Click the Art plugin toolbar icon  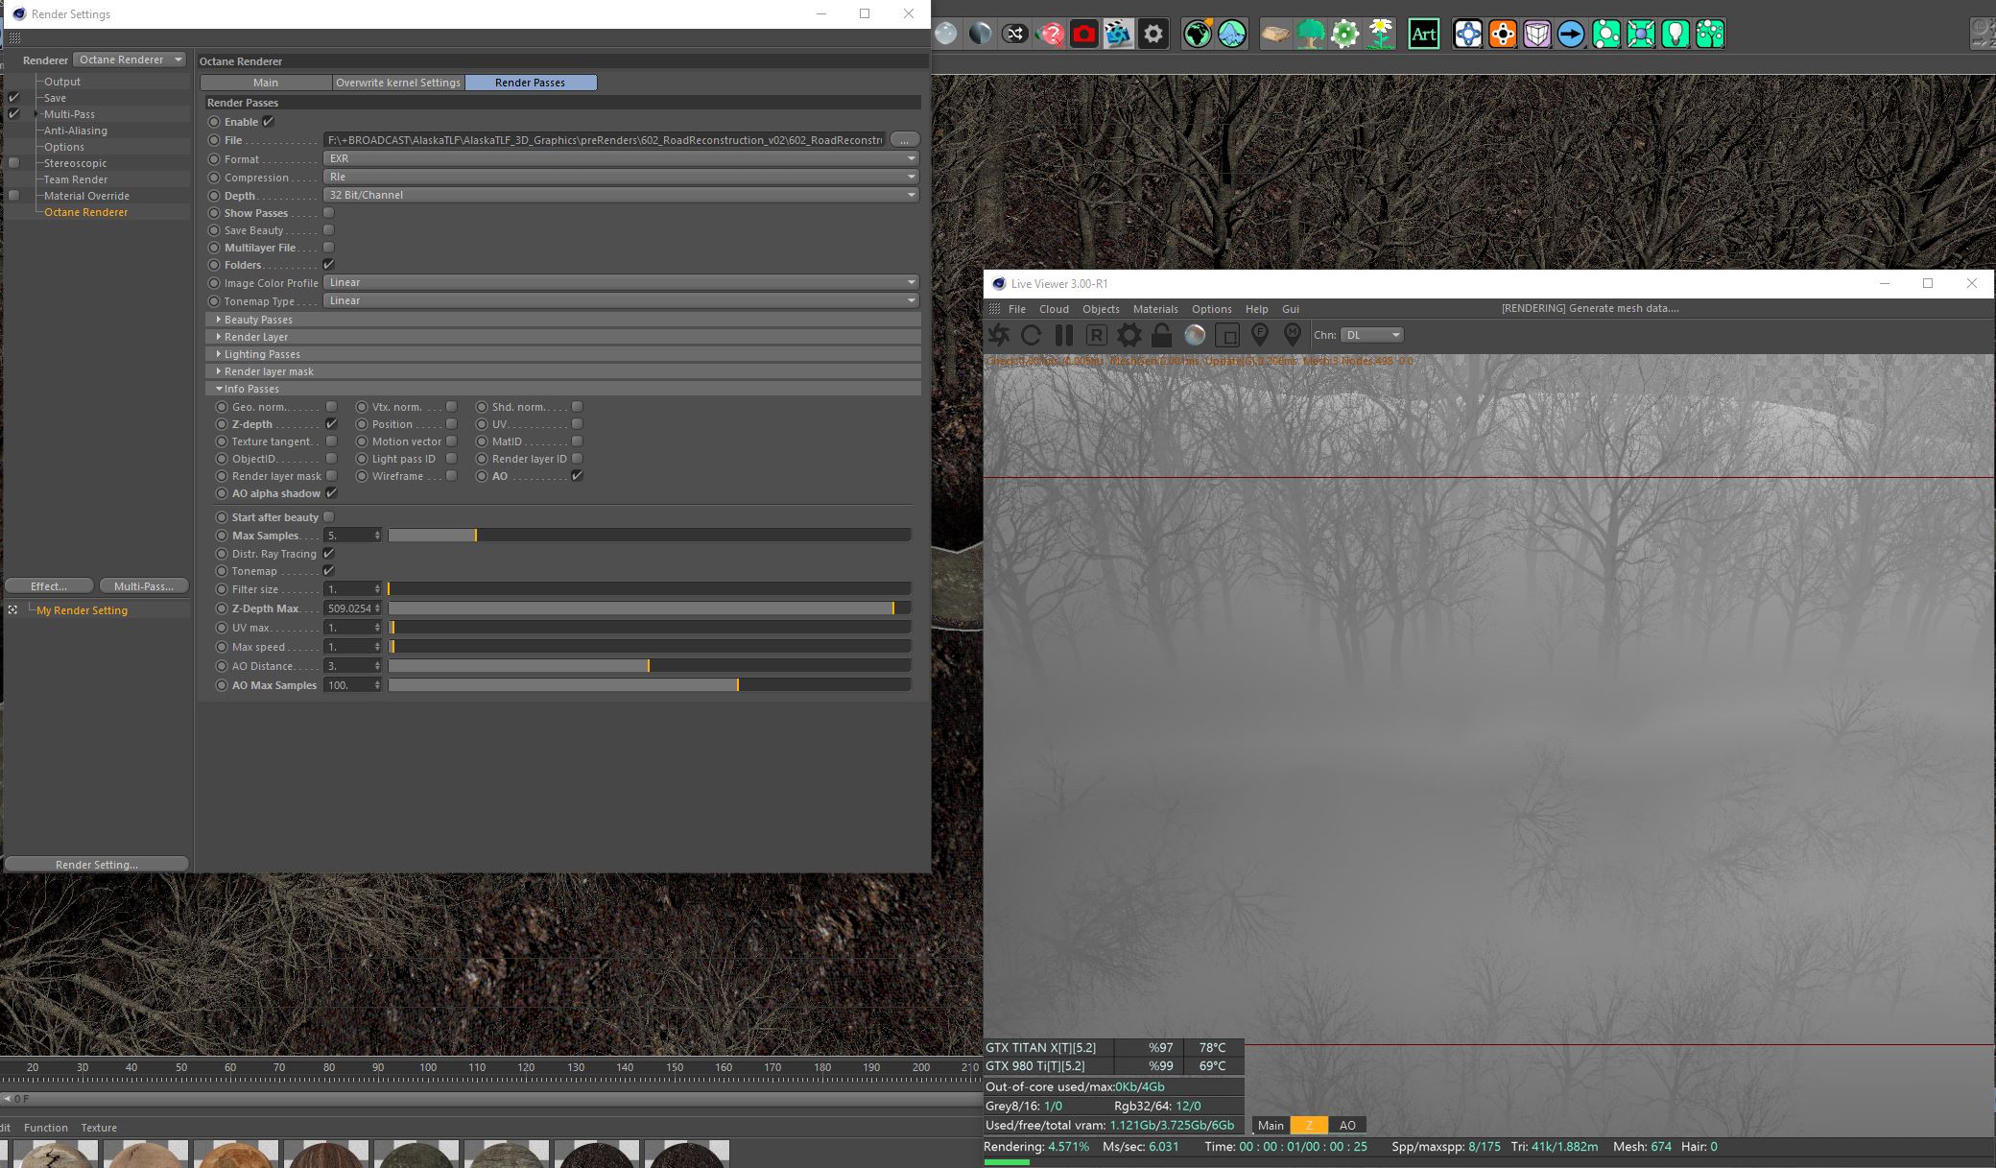click(x=1423, y=35)
